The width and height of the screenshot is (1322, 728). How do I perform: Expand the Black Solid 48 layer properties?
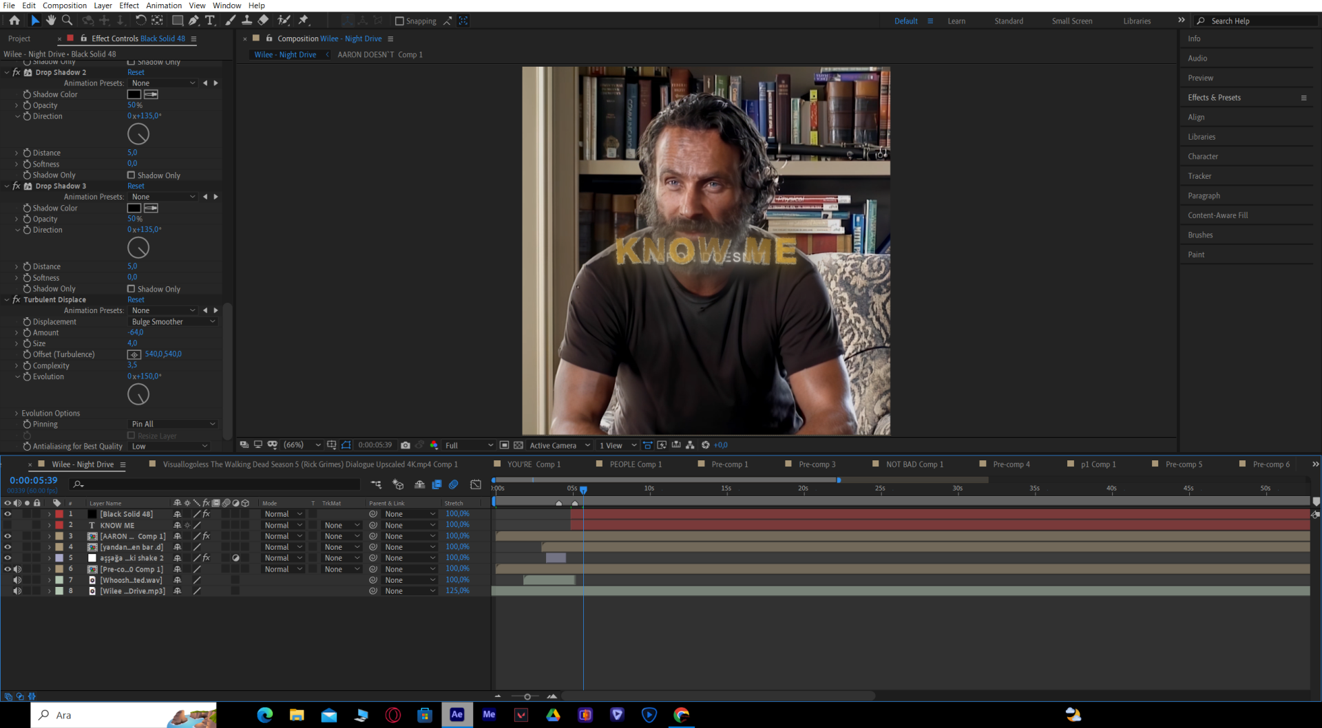[49, 514]
